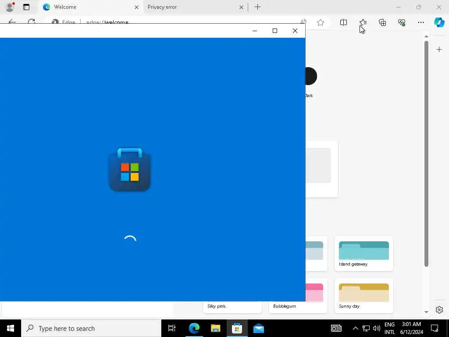Screen dimensions: 449x337
Task: Open the Edge profile avatar icon
Action: click(x=10, y=7)
